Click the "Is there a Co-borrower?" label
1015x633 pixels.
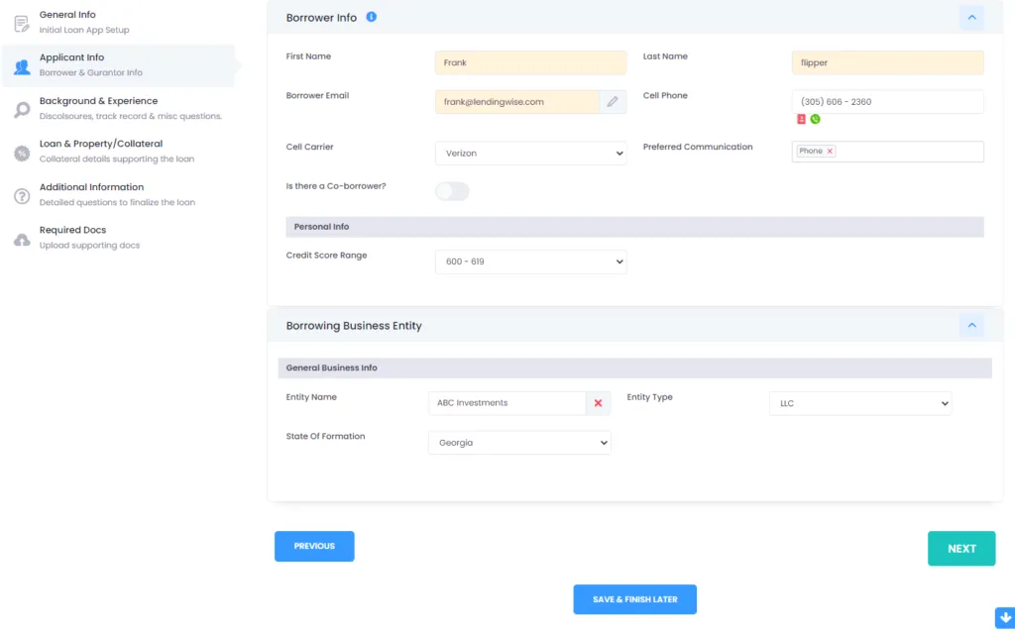336,186
